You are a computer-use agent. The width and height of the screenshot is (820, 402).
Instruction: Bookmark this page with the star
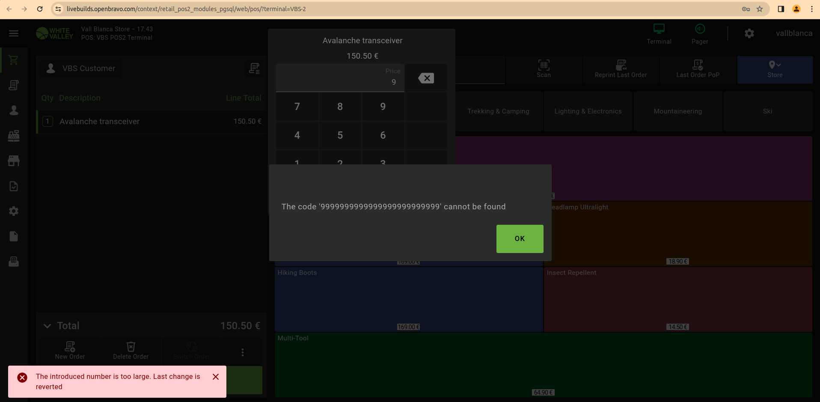(x=760, y=9)
